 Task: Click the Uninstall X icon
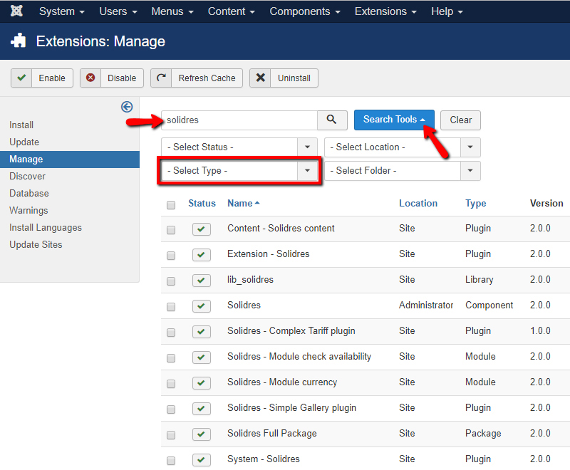261,78
